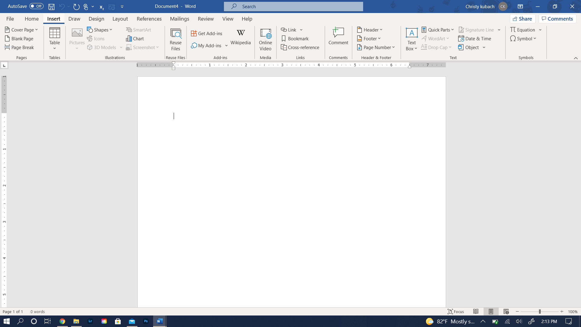Switch to Web Layout view
Screen dimensions: 581x327
(x=506, y=312)
